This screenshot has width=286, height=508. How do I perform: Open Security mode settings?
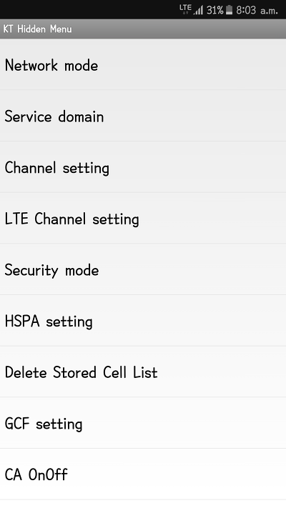pyautogui.click(x=143, y=269)
